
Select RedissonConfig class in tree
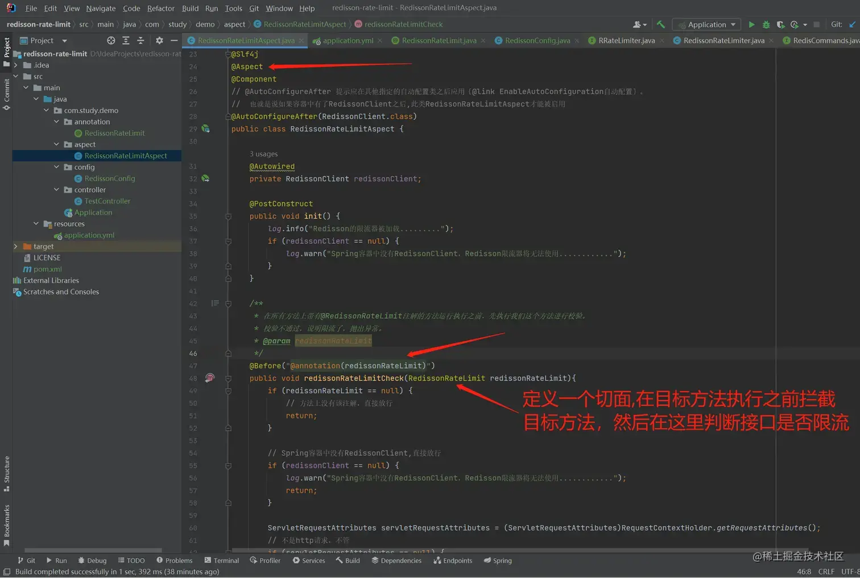tap(110, 178)
